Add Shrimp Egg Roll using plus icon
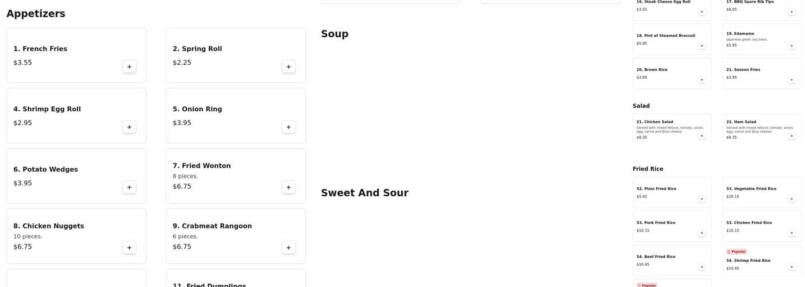Screen dimensions: 805x287 [129, 127]
